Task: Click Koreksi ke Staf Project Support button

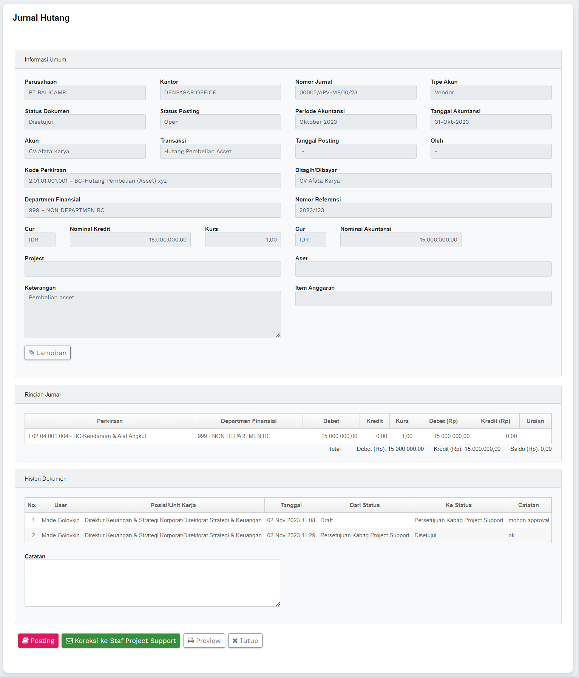Action: coord(121,641)
